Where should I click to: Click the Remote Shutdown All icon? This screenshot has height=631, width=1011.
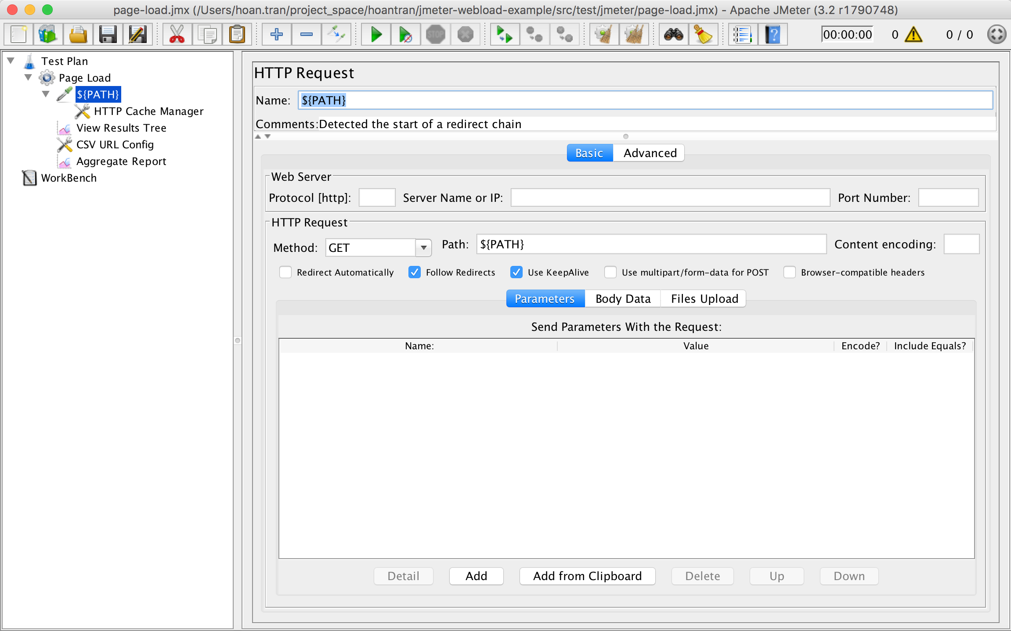(x=564, y=34)
